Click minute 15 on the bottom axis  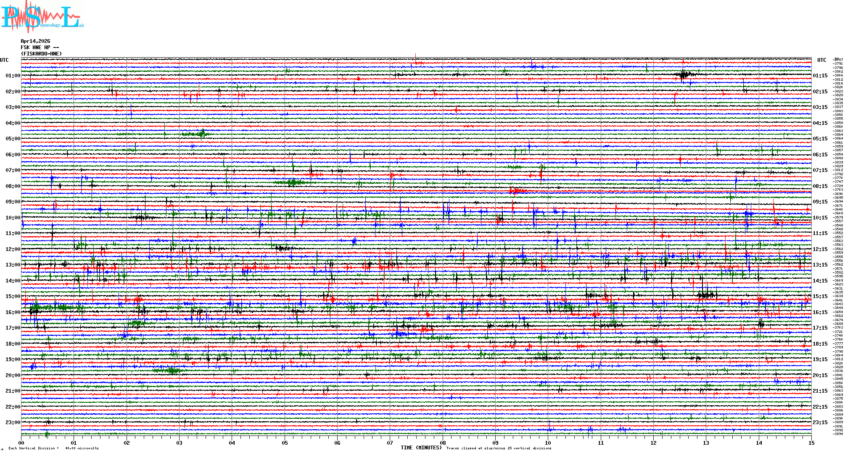(x=811, y=443)
